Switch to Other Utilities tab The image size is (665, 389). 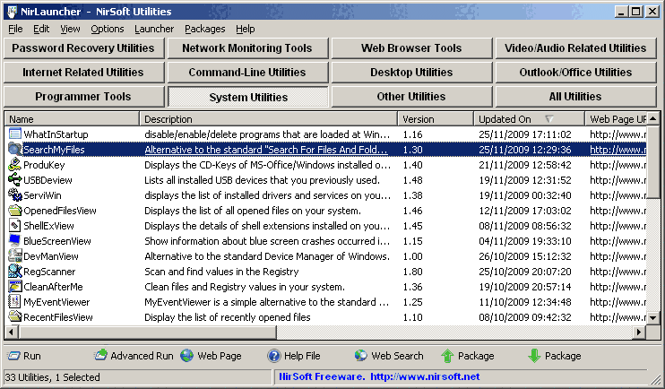pyautogui.click(x=411, y=96)
